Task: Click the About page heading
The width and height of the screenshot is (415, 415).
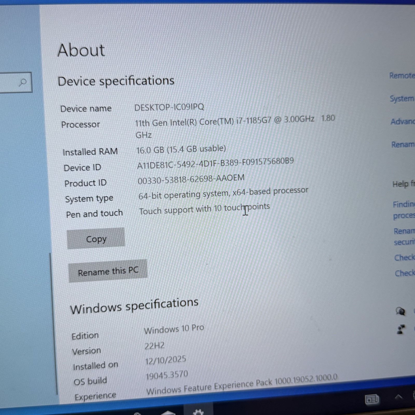Action: pyautogui.click(x=81, y=50)
